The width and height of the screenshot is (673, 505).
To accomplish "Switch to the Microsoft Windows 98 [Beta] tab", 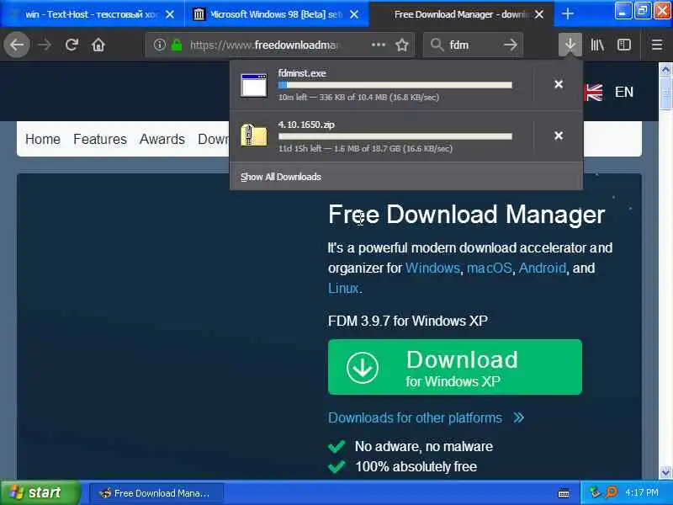I will coord(277,14).
